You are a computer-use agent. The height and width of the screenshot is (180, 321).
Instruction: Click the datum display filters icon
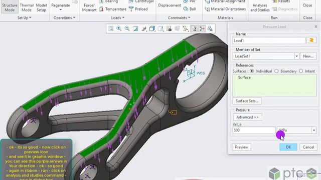186,28
